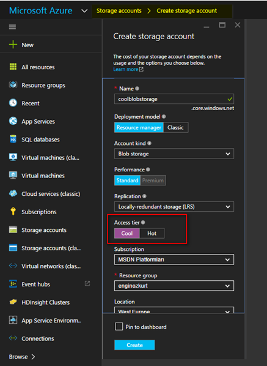Click info icon next to Name
The width and height of the screenshot is (267, 366).
coord(137,89)
